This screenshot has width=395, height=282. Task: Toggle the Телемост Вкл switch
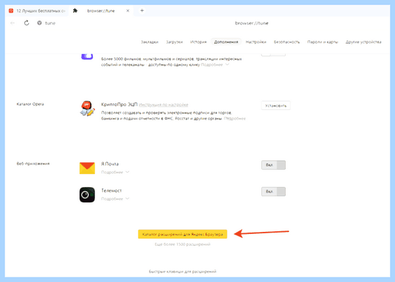tap(273, 192)
